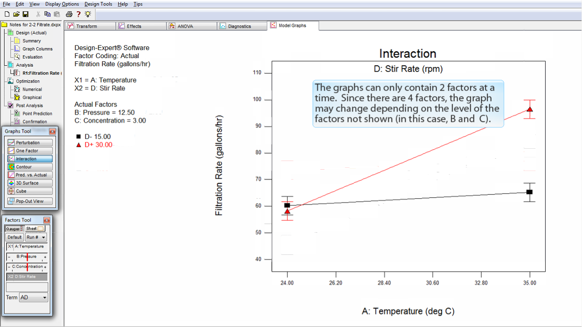Image resolution: width=582 pixels, height=327 pixels.
Task: Choose the Perturbation graph button
Action: pyautogui.click(x=30, y=142)
